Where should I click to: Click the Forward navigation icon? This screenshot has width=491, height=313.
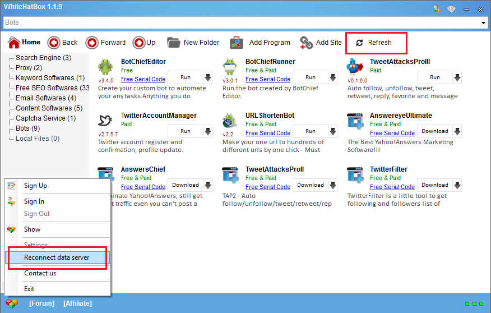click(x=92, y=43)
